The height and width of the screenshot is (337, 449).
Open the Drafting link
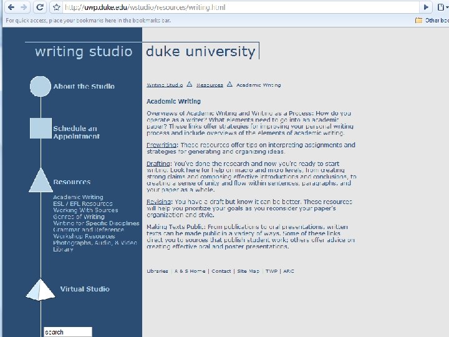(x=158, y=164)
